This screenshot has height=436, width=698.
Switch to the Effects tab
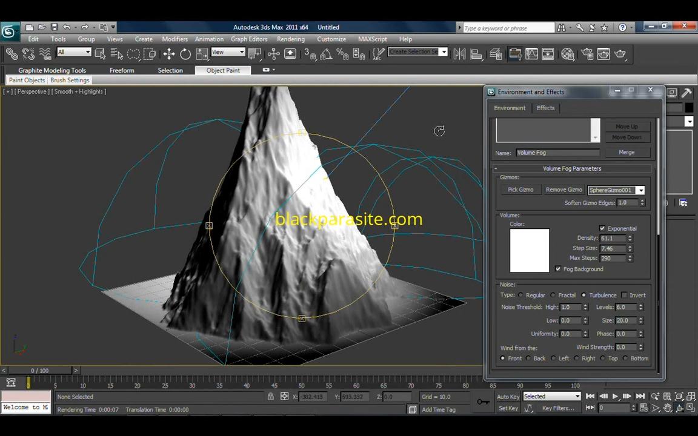pyautogui.click(x=545, y=108)
